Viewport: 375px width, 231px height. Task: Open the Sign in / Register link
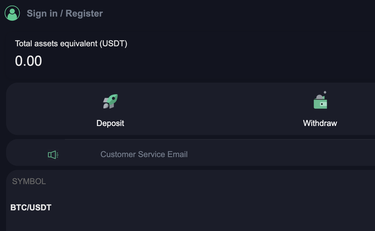point(65,13)
